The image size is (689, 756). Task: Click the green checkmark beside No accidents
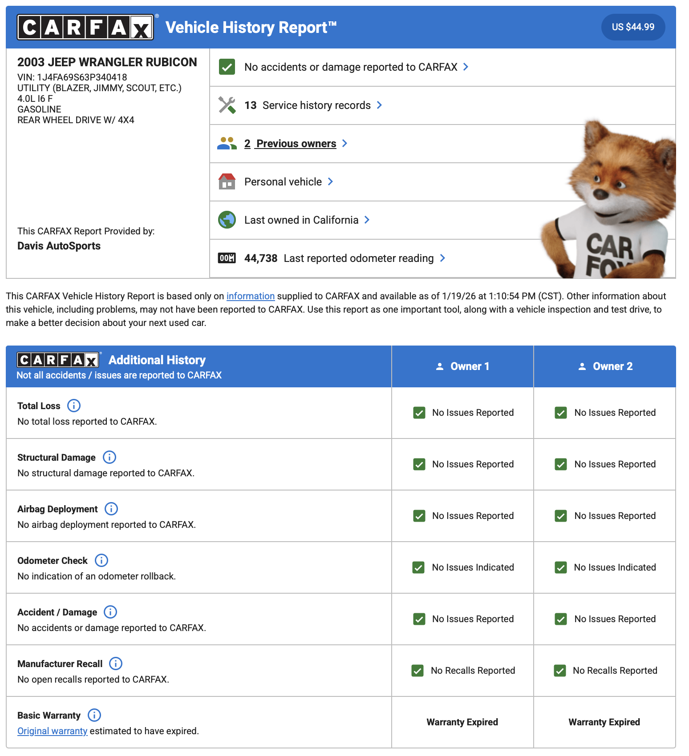(x=227, y=67)
